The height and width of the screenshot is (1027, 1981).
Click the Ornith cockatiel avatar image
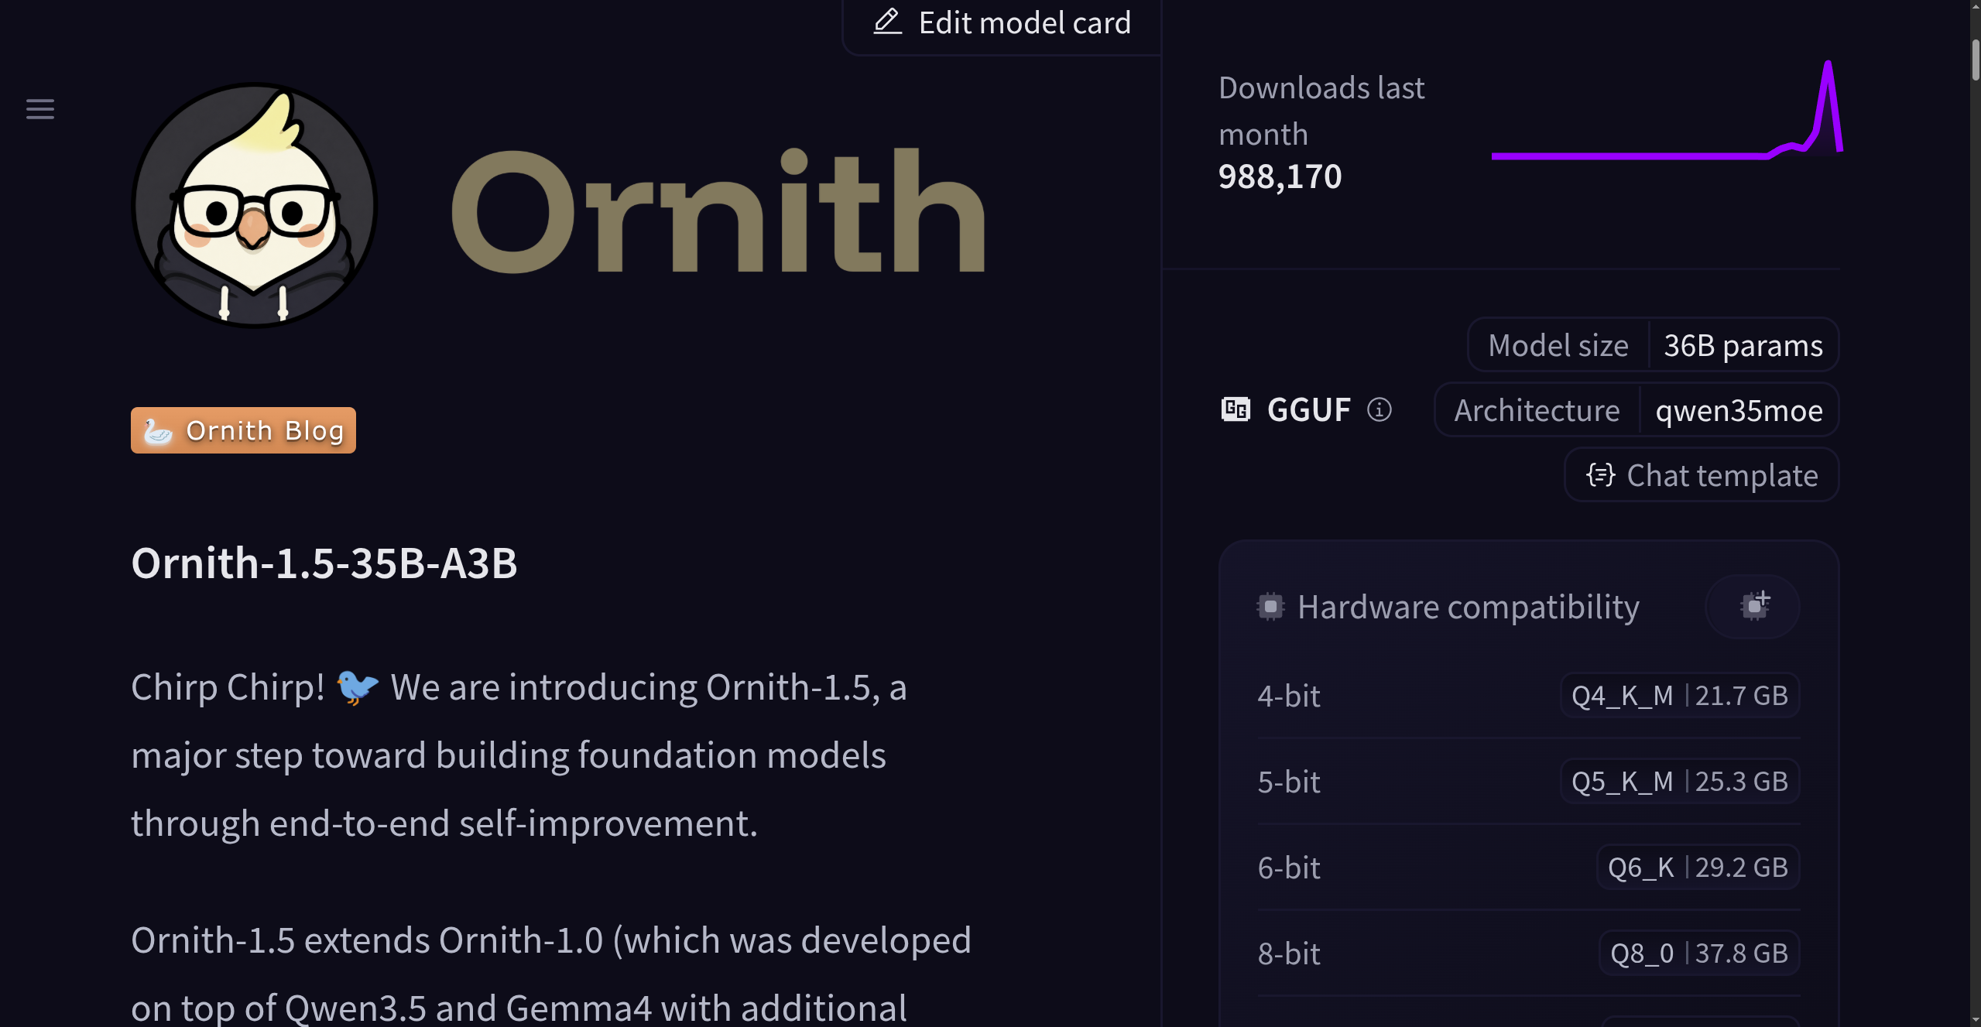coord(255,205)
